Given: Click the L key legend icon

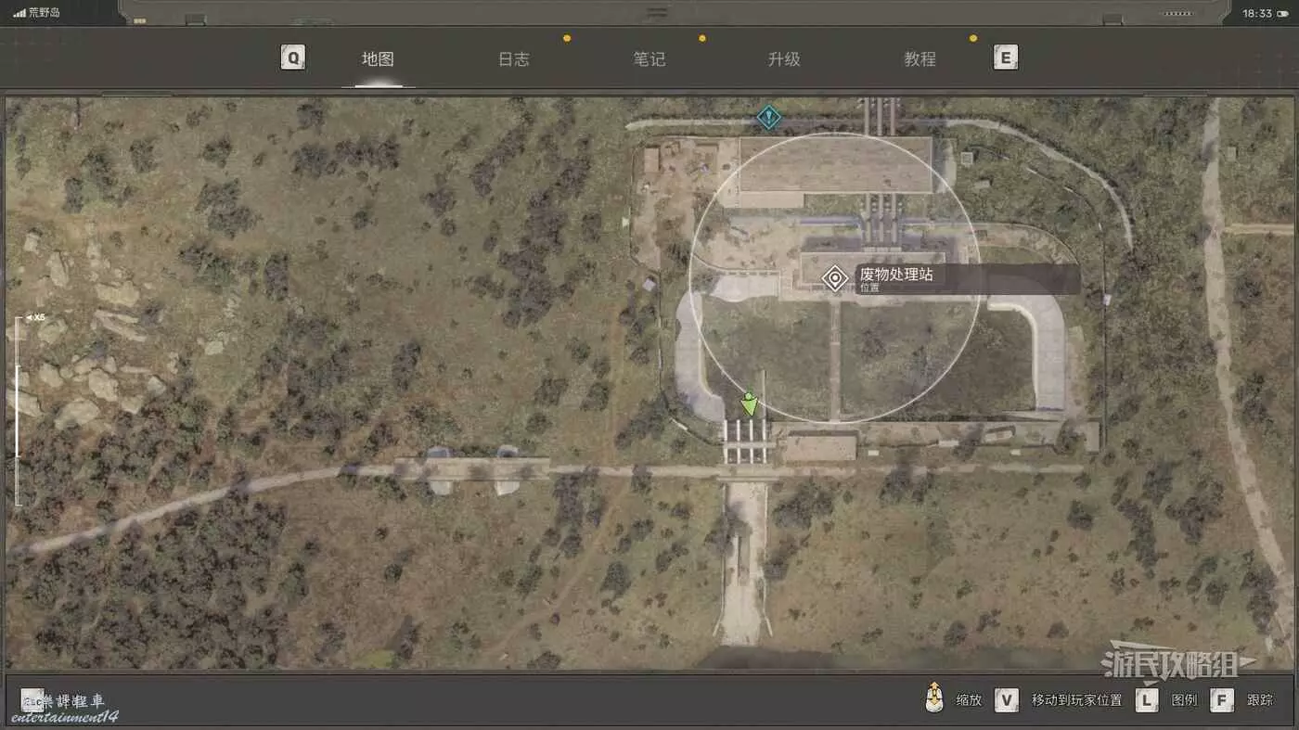Looking at the screenshot, I should [x=1147, y=700].
